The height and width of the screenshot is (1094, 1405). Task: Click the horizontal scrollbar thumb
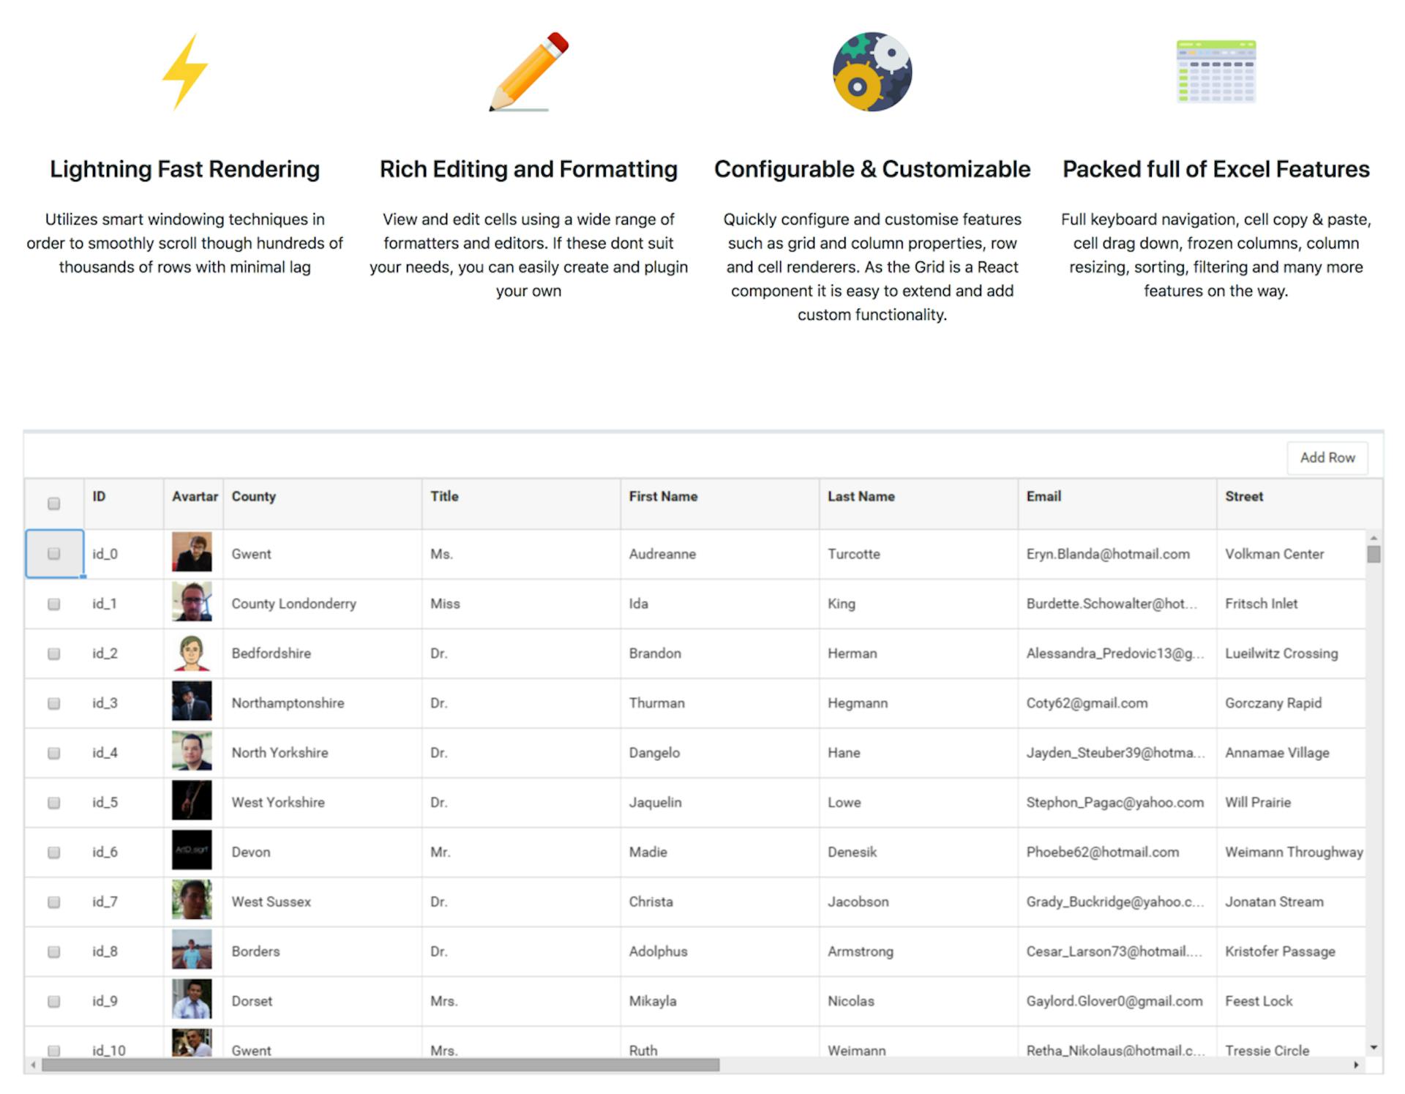(381, 1065)
